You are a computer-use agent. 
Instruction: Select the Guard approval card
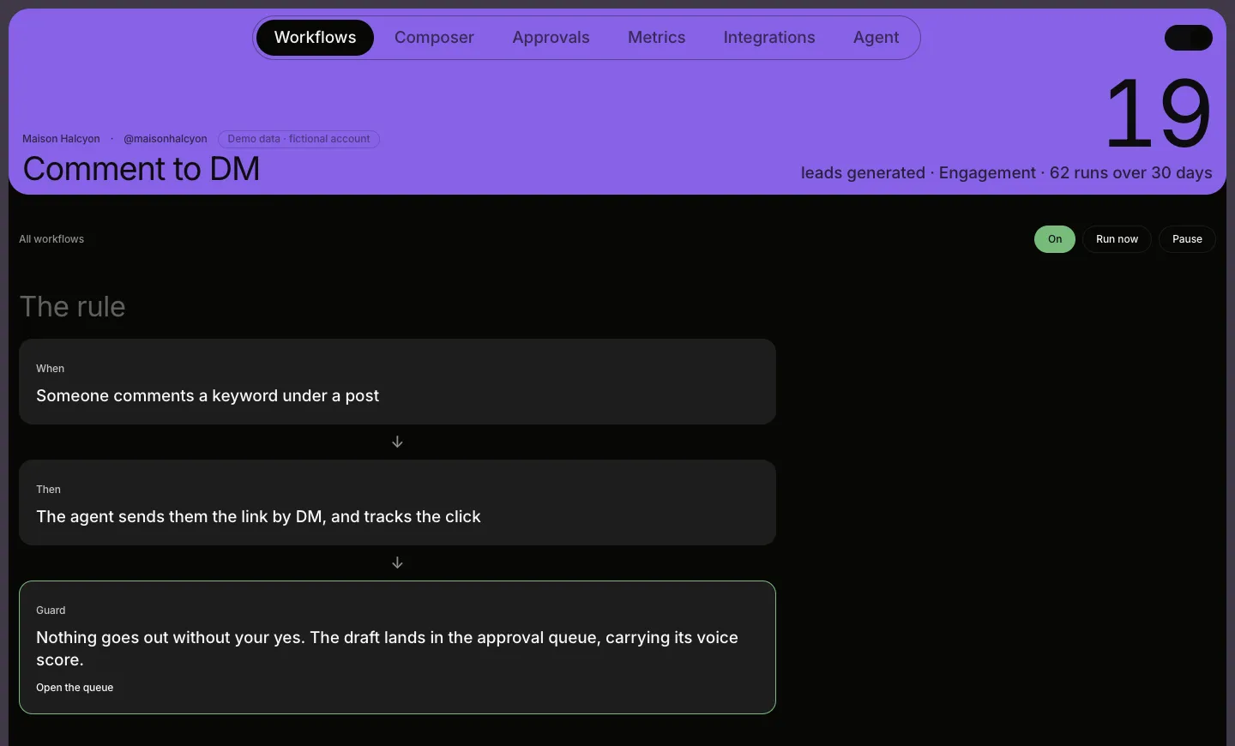[x=397, y=647]
